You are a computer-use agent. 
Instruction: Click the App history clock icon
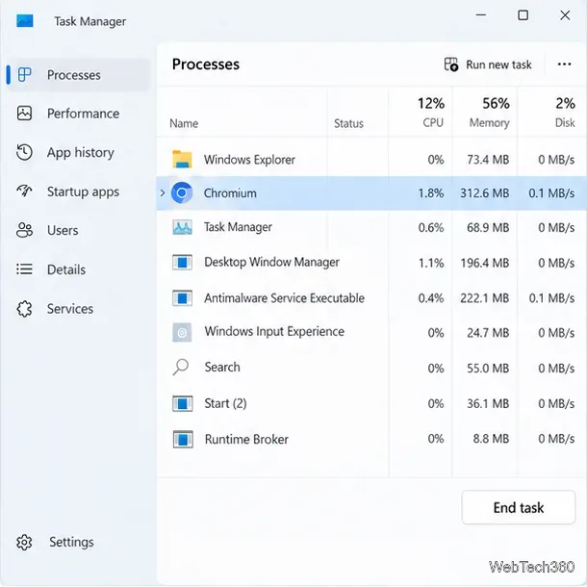24,152
